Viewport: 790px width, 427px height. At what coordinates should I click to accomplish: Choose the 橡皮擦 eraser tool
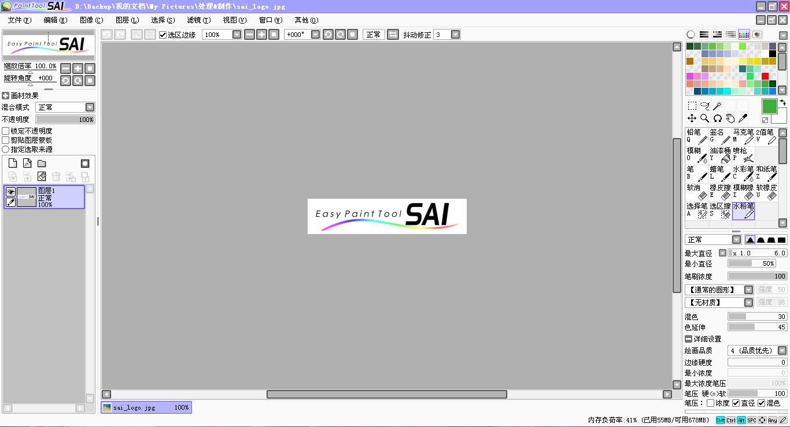720,192
